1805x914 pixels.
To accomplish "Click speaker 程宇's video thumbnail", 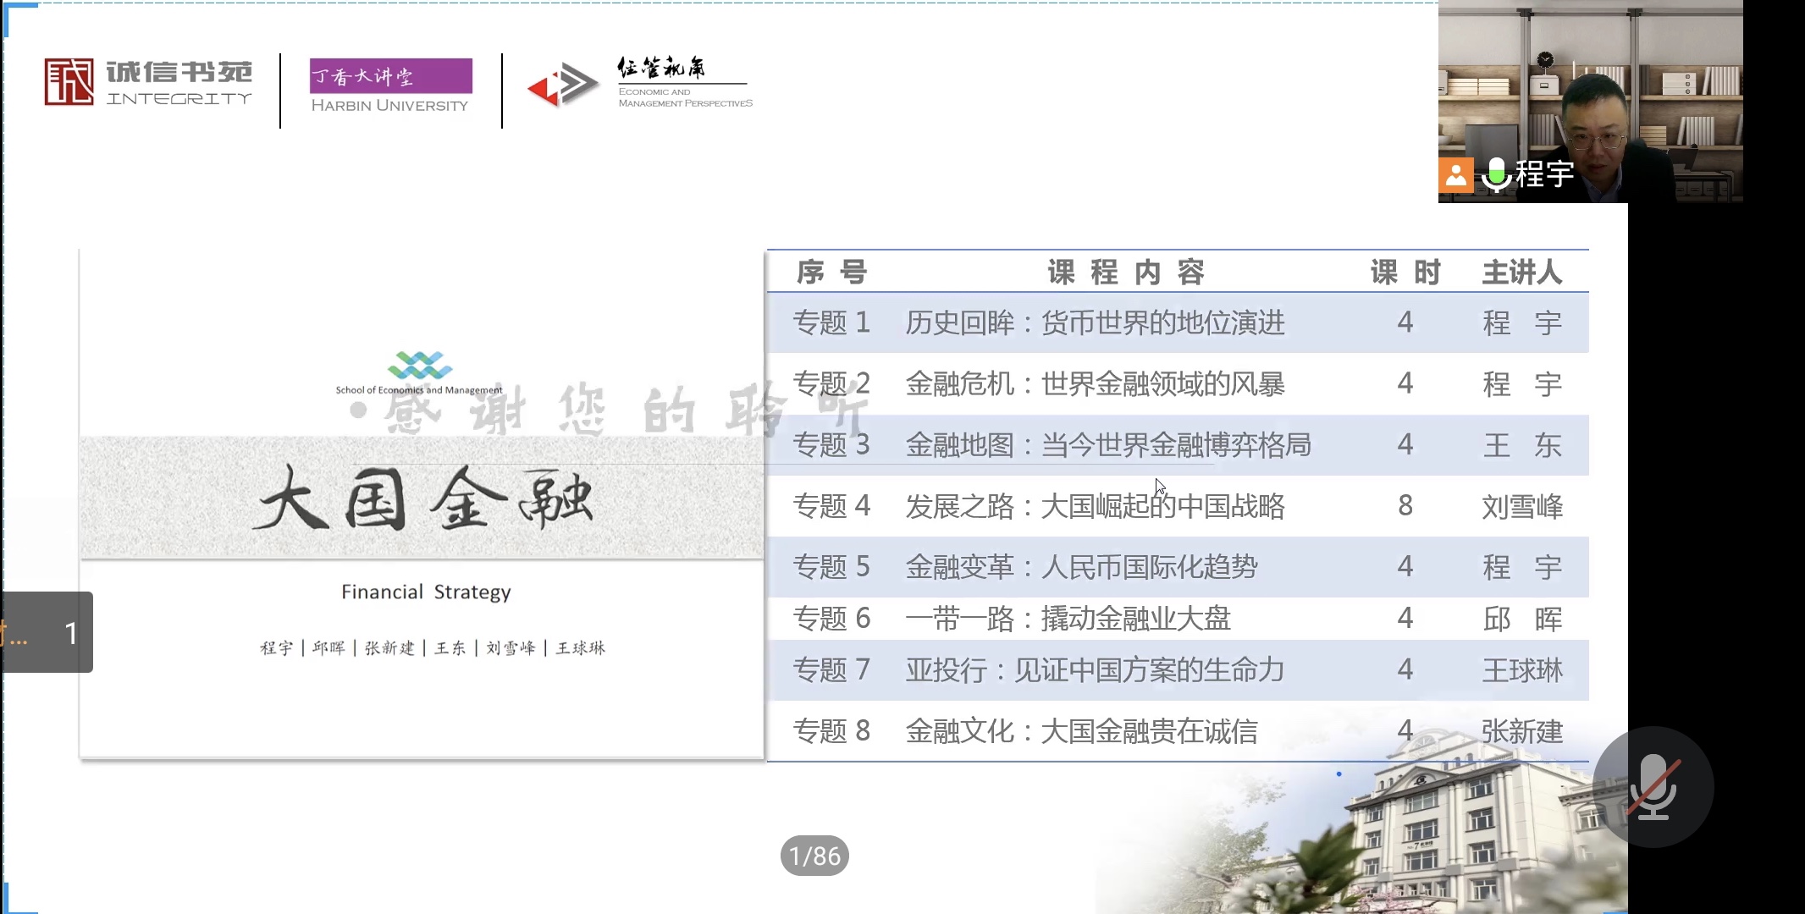I will coord(1590,93).
